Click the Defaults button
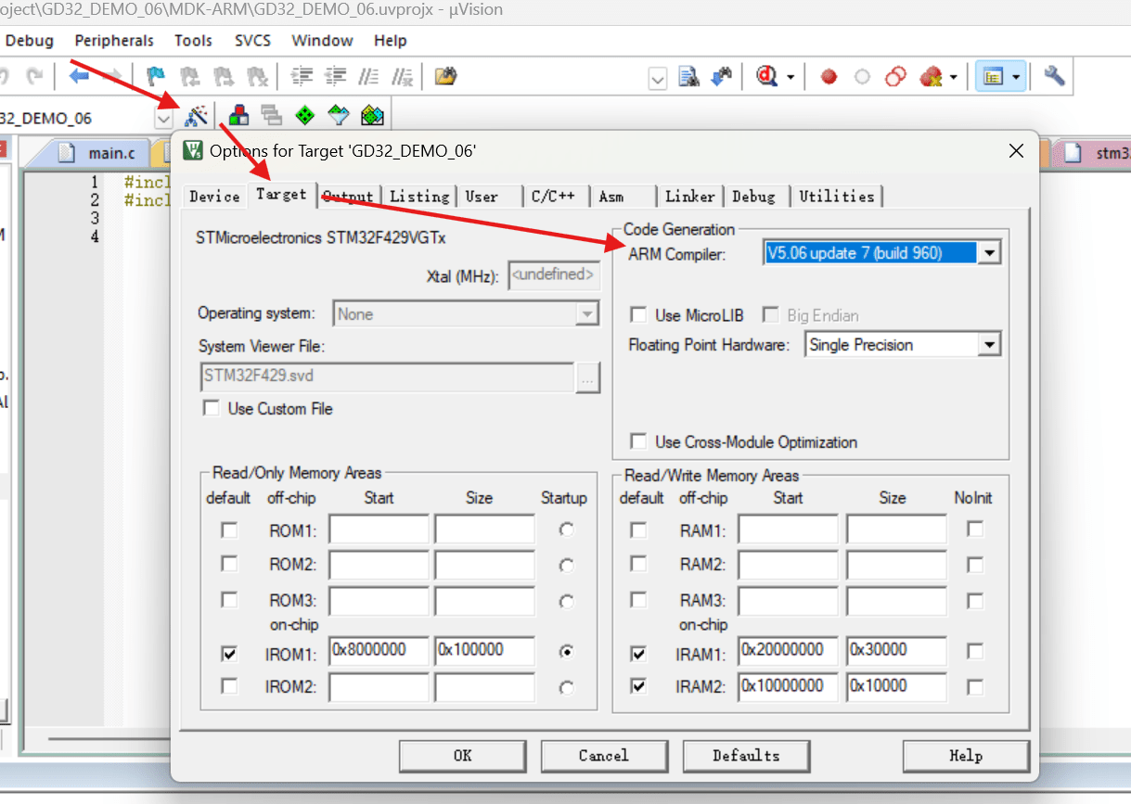 point(746,756)
